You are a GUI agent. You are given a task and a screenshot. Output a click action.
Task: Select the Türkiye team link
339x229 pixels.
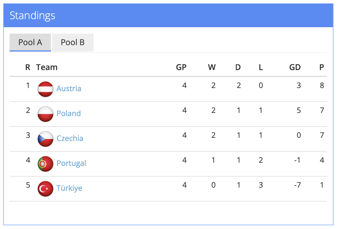click(69, 188)
